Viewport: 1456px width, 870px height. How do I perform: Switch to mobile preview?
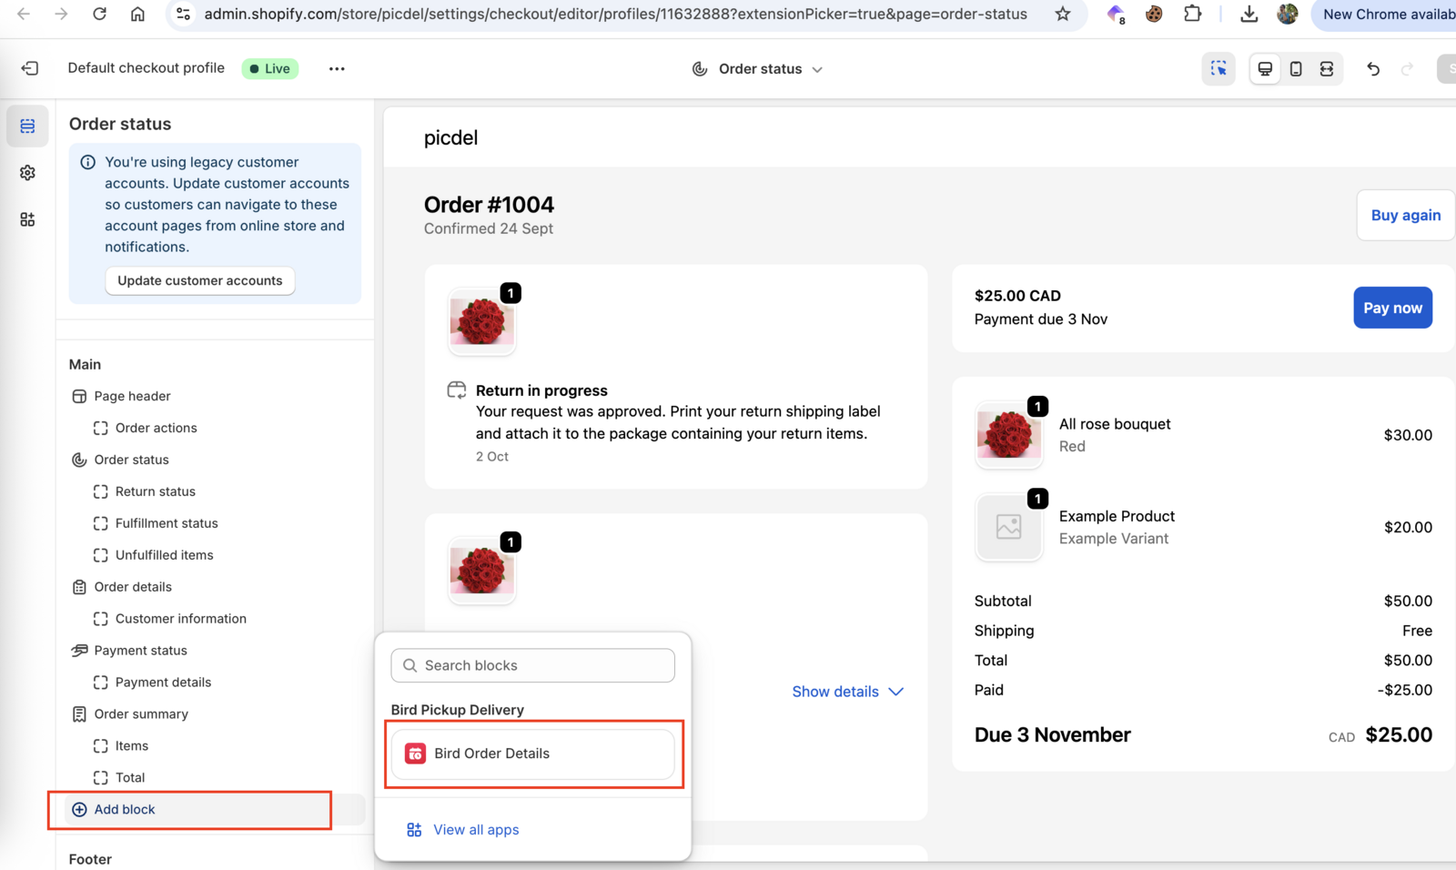click(1296, 68)
